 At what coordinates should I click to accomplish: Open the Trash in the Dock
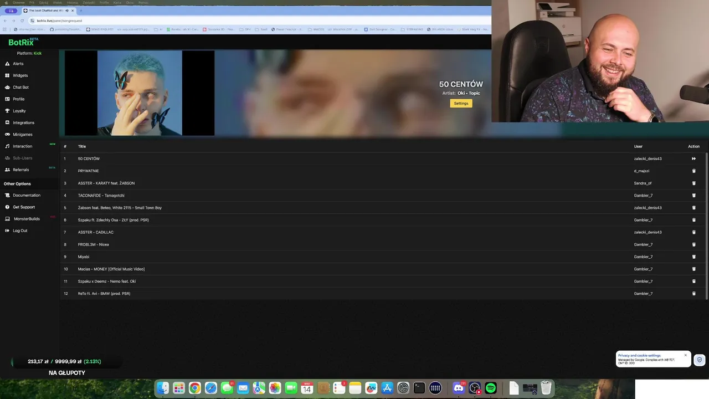546,388
